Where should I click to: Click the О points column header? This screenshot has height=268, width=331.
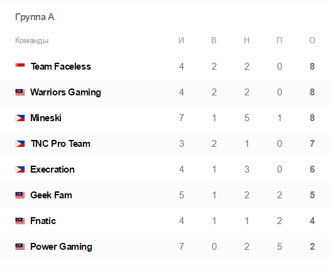[x=312, y=40]
